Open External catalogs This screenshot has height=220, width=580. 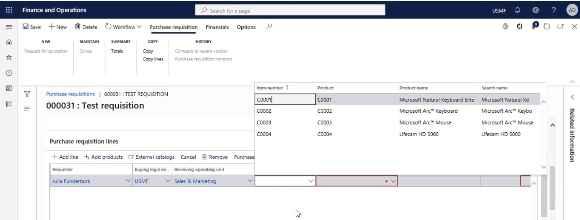pos(151,157)
